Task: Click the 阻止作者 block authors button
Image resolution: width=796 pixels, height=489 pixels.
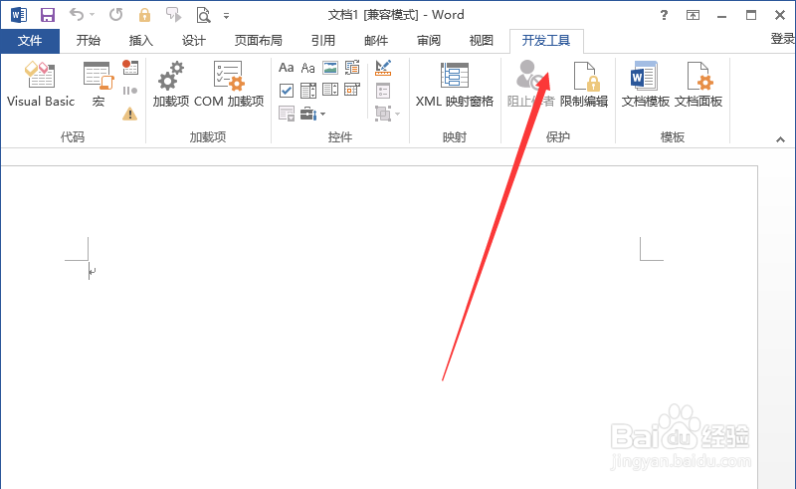Action: (530, 84)
